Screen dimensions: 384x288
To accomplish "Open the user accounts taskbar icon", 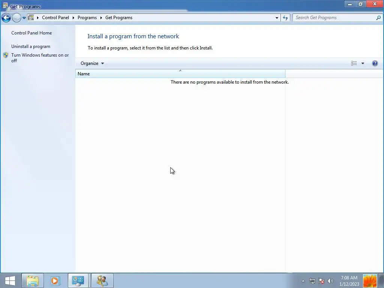I will point(102,280).
